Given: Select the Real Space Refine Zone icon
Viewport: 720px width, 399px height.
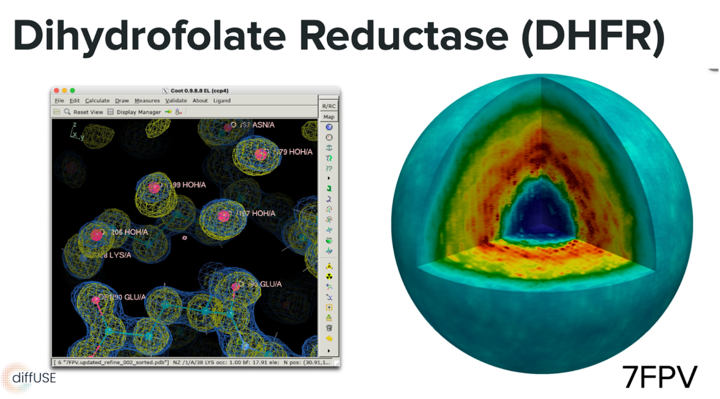Looking at the screenshot, I should [x=329, y=157].
